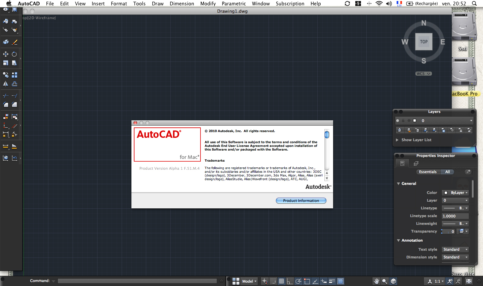Screen dimensions: 483x286
Task: Click the About dialog vertical scrollbar
Action: [327, 155]
